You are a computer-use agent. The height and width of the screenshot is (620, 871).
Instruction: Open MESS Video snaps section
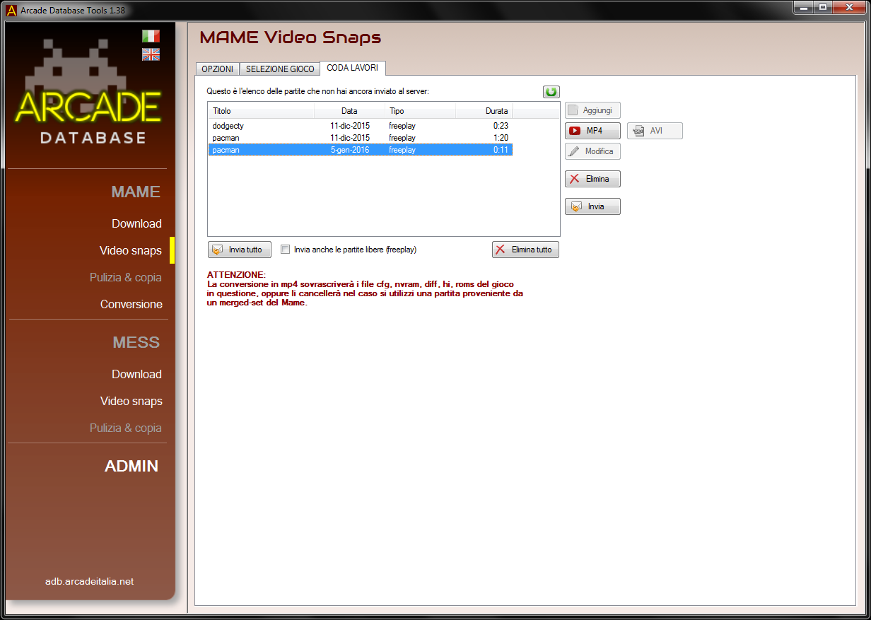point(131,401)
